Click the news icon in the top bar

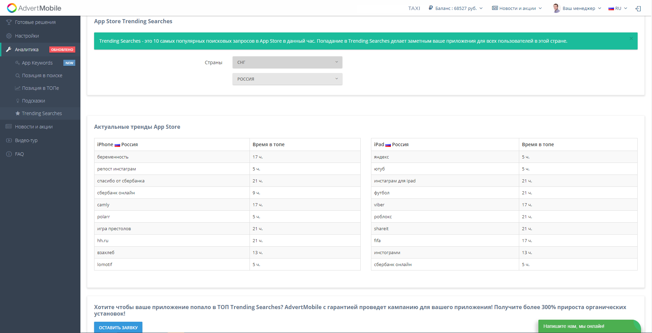click(x=495, y=8)
